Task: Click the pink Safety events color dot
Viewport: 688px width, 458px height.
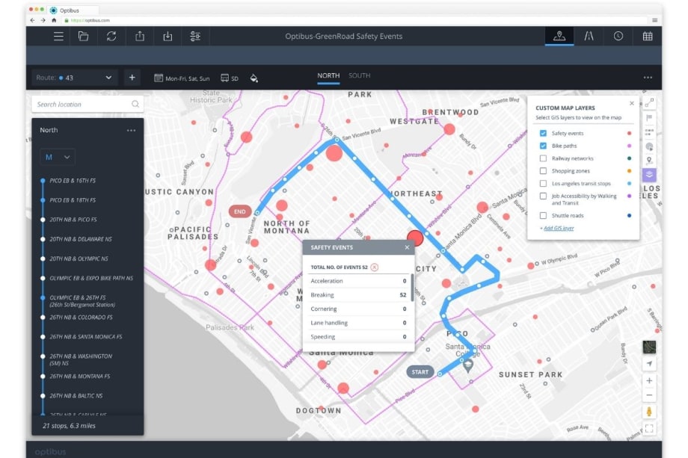Action: (x=629, y=133)
